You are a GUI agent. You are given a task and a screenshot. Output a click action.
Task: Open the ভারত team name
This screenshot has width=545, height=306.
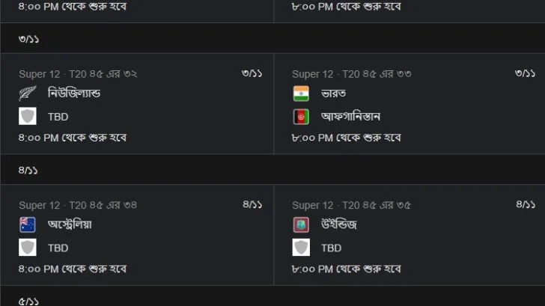click(334, 94)
